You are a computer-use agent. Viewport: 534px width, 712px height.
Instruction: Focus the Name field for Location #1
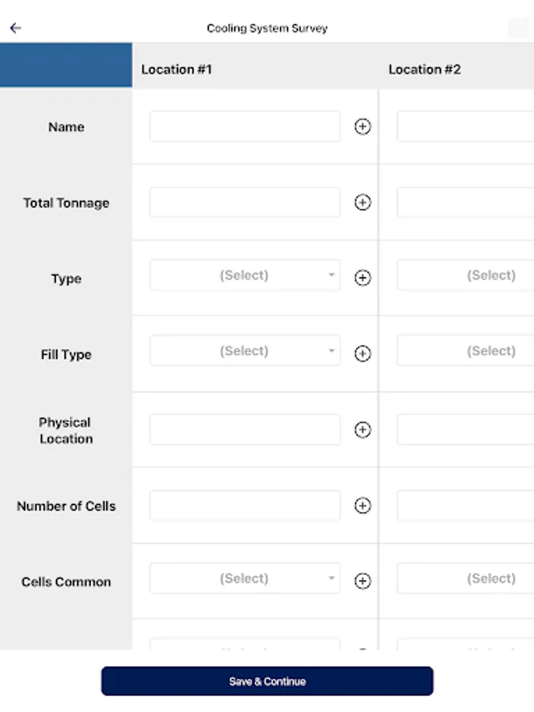pos(244,127)
